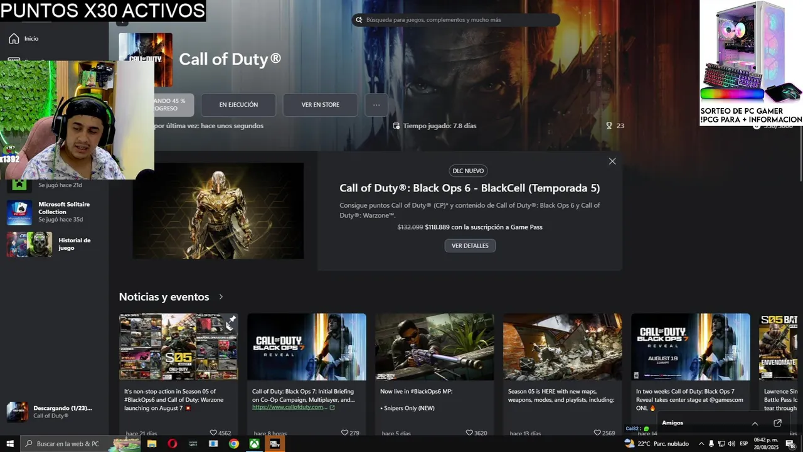Open volume control in tray
Image resolution: width=803 pixels, height=452 pixels.
pyautogui.click(x=731, y=444)
